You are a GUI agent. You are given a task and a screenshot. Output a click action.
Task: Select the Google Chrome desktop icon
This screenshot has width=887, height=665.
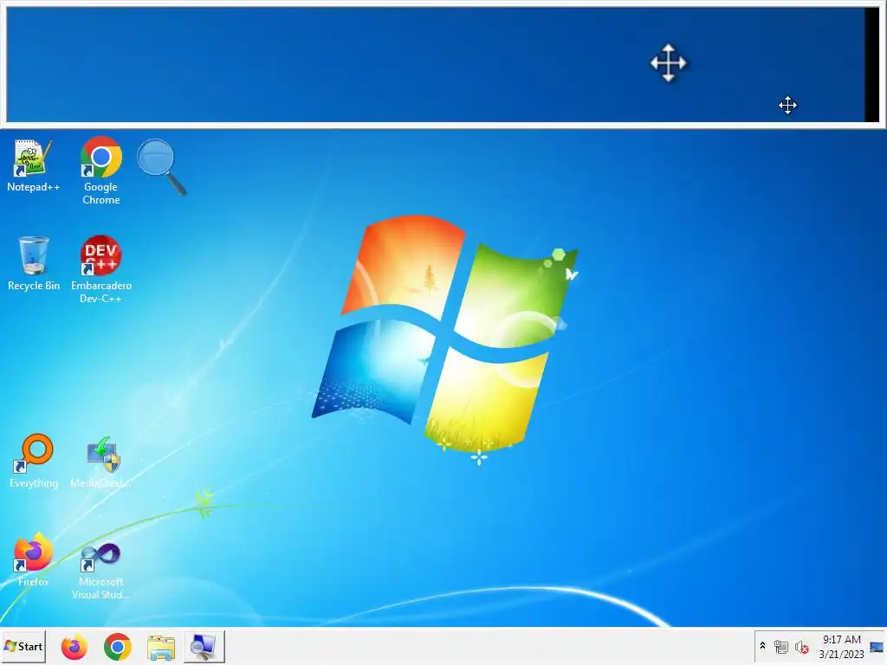tap(100, 171)
